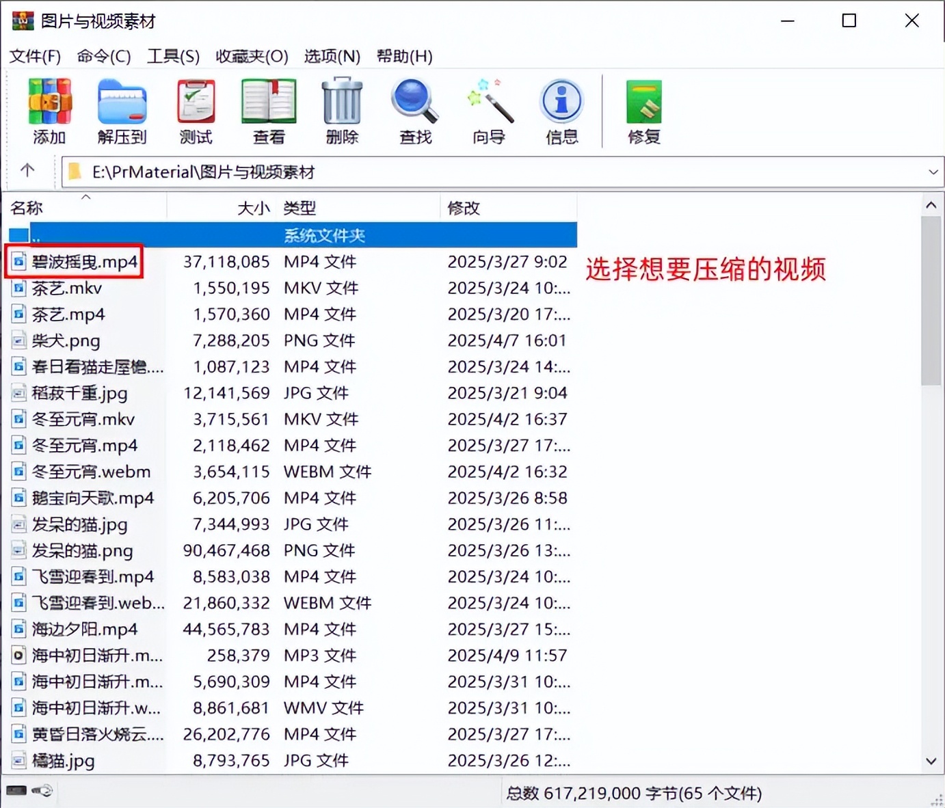Click the 添加 (Add) toolbar icon
The image size is (945, 808).
(49, 111)
